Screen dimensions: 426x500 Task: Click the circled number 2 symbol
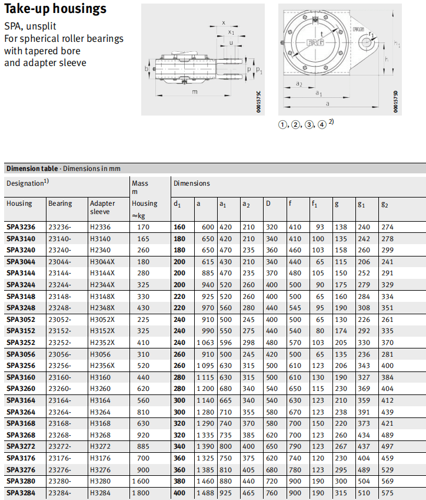[x=296, y=125]
